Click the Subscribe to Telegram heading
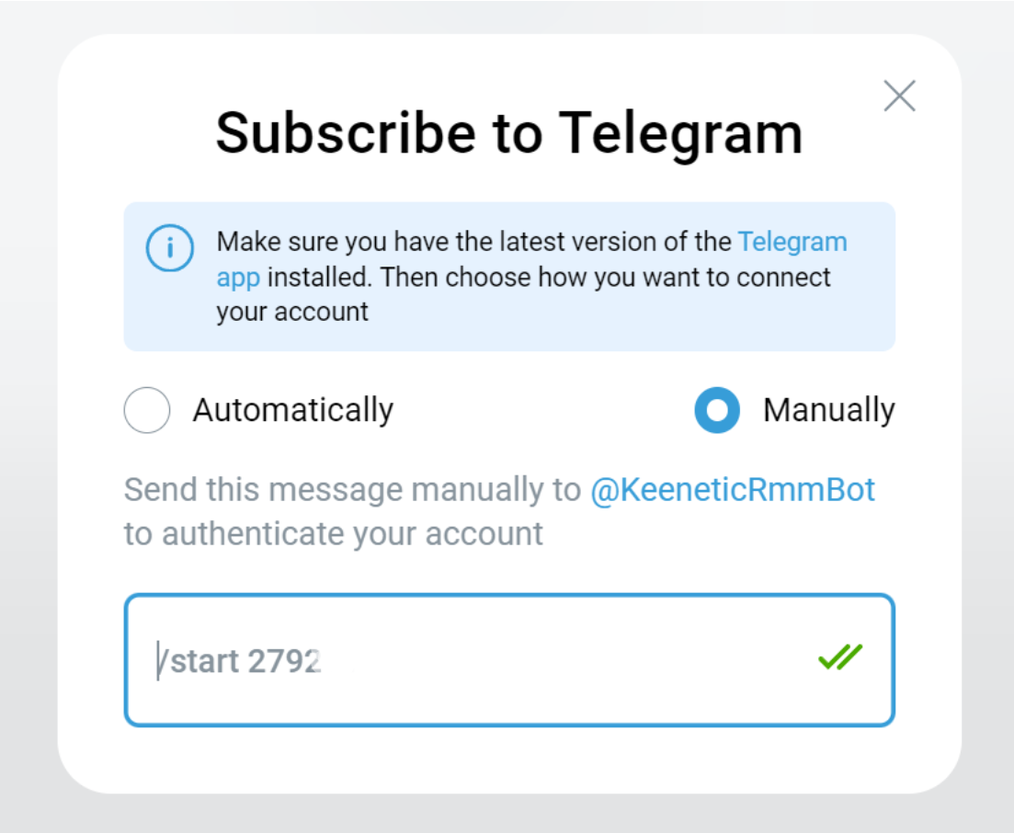This screenshot has width=1014, height=833. (508, 132)
